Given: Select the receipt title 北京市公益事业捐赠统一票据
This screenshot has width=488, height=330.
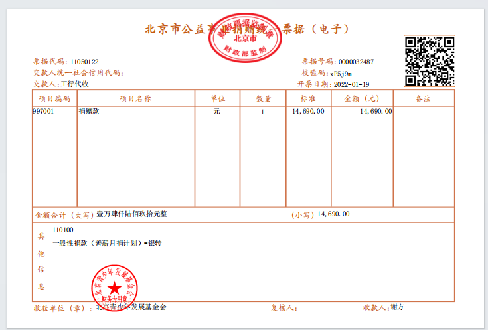Looking at the screenshot, I should tap(247, 29).
